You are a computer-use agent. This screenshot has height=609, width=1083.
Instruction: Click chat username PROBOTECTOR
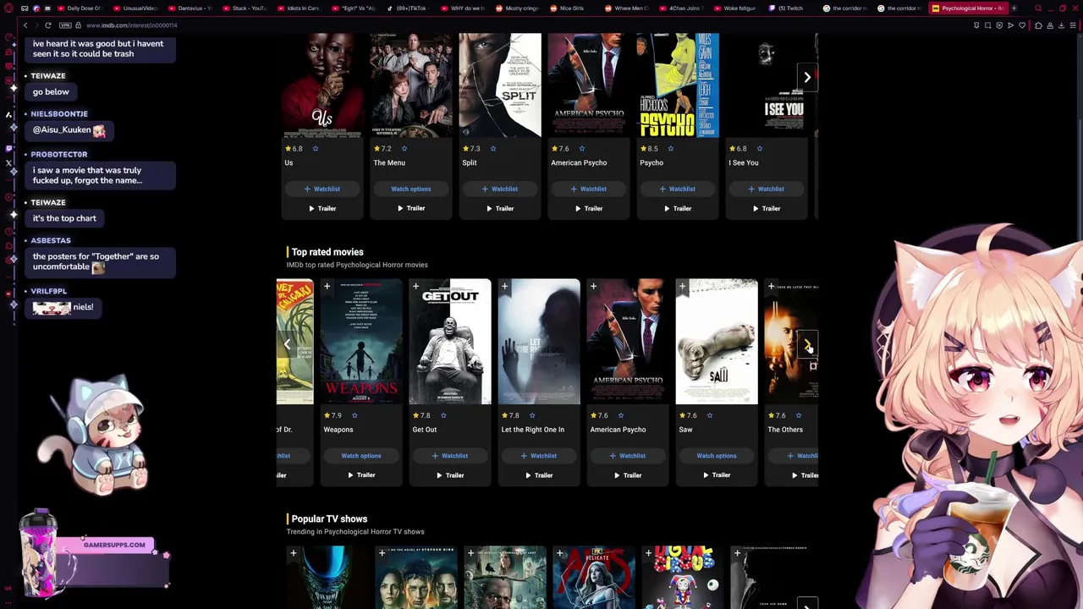coord(59,155)
